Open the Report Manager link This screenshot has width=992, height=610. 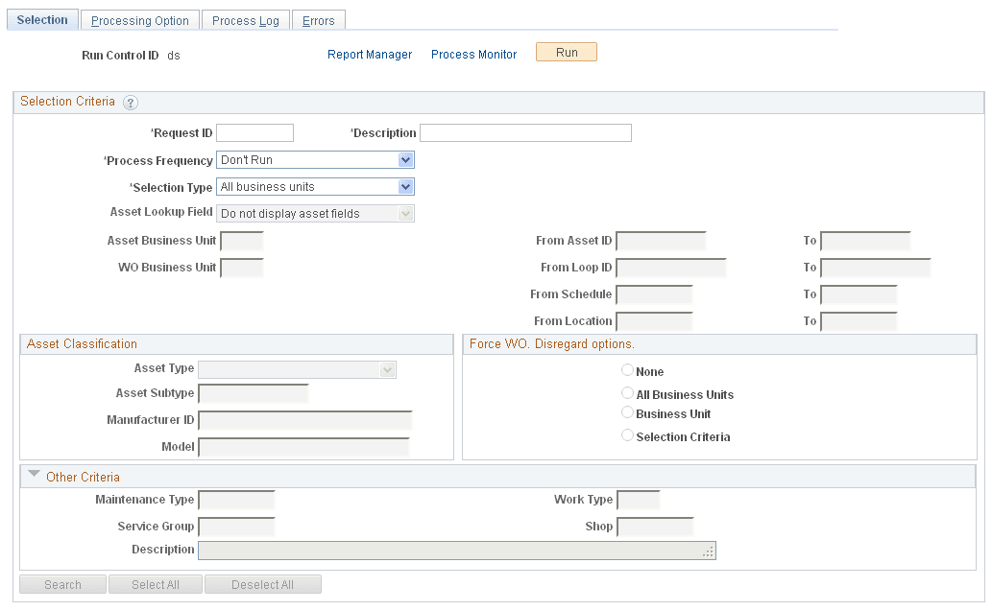point(369,55)
